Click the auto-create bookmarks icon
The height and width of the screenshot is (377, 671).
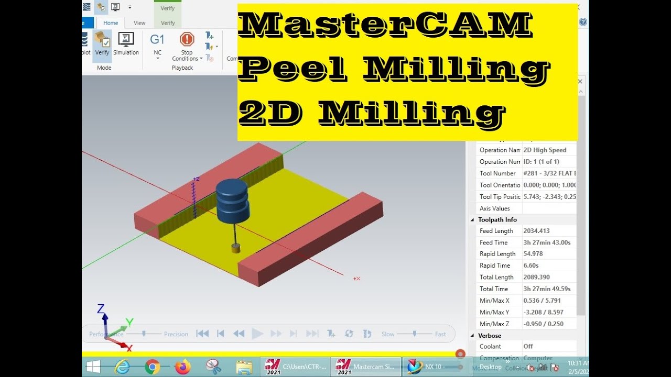209,47
